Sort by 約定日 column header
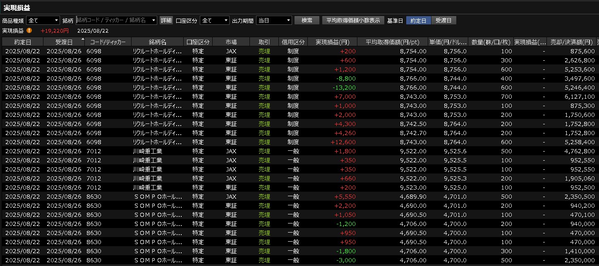 [x=22, y=42]
